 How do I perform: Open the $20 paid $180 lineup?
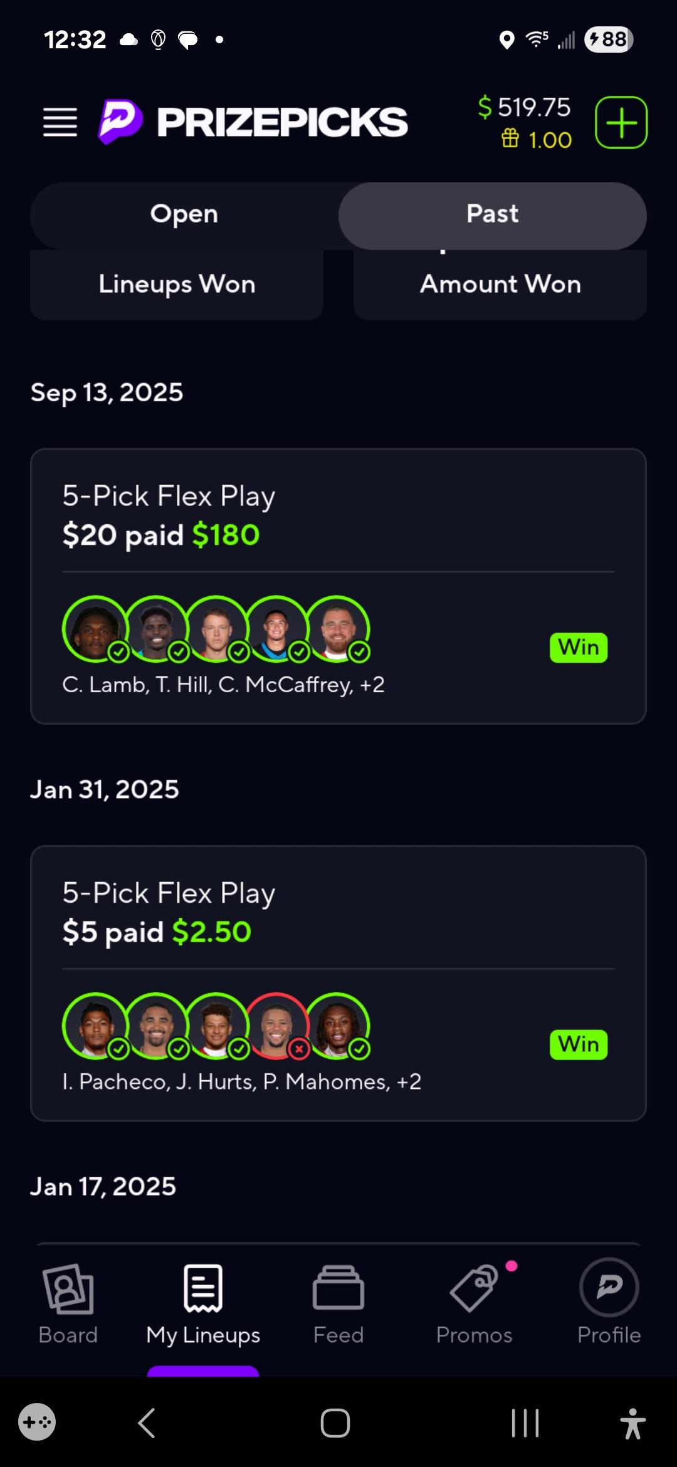click(338, 586)
